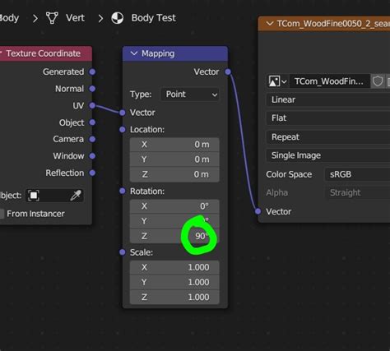Viewport: 390px width, 351px height.
Task: Click the image texture Vector input socket
Action: pyautogui.click(x=258, y=211)
